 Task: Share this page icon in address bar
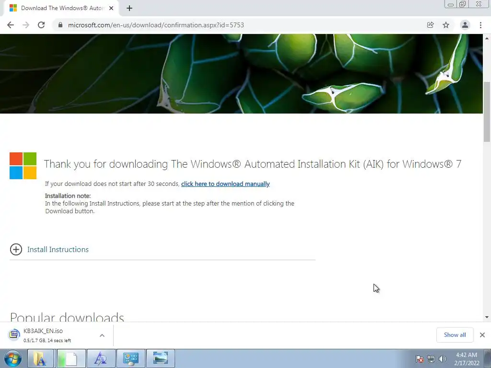[431, 25]
